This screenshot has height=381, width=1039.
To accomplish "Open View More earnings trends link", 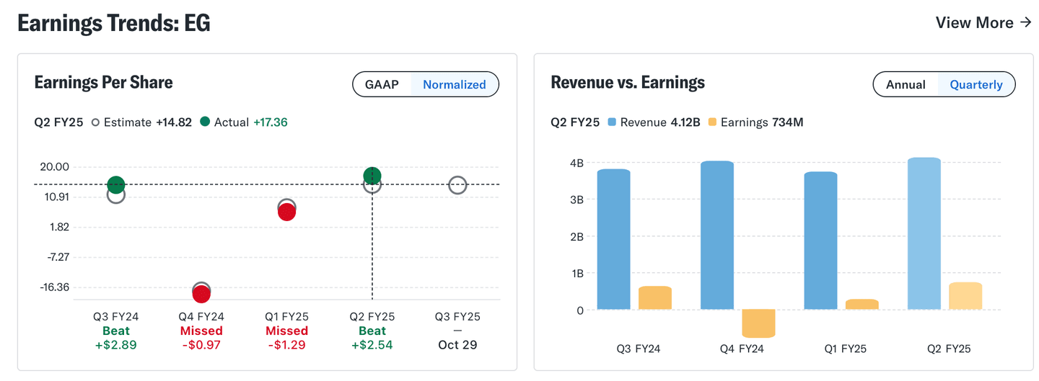I will coord(974,22).
